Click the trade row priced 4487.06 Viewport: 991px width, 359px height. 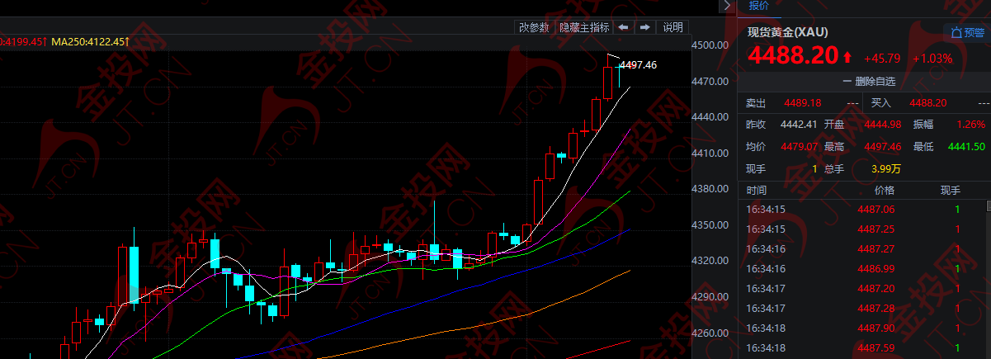[x=861, y=210]
